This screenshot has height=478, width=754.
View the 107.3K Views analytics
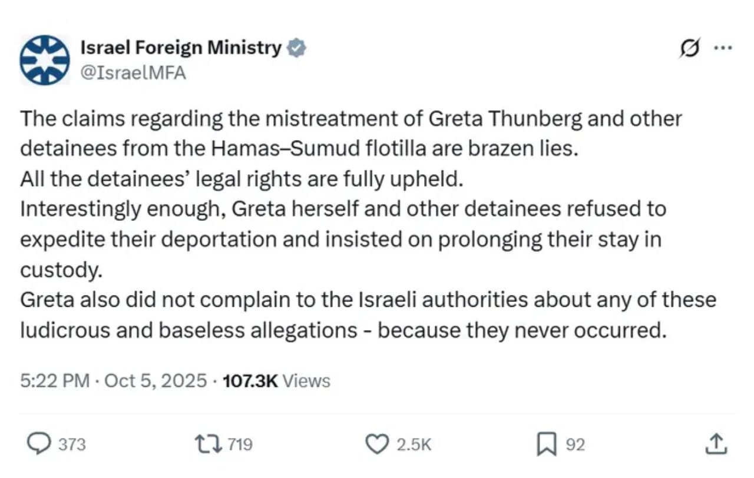point(277,381)
